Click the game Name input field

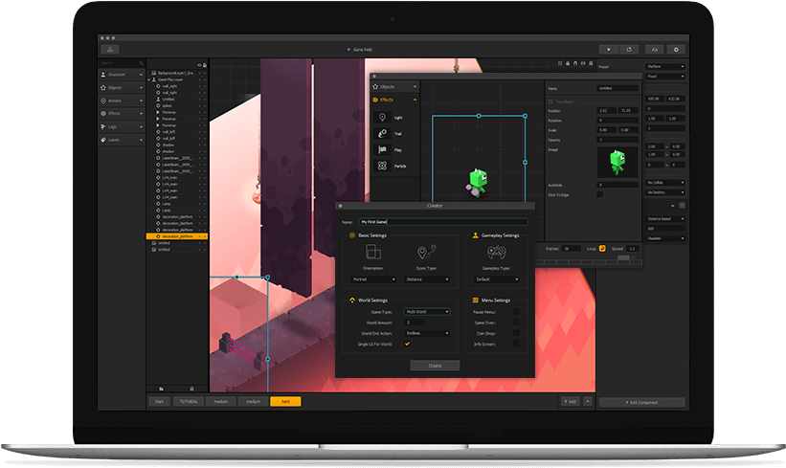[442, 221]
